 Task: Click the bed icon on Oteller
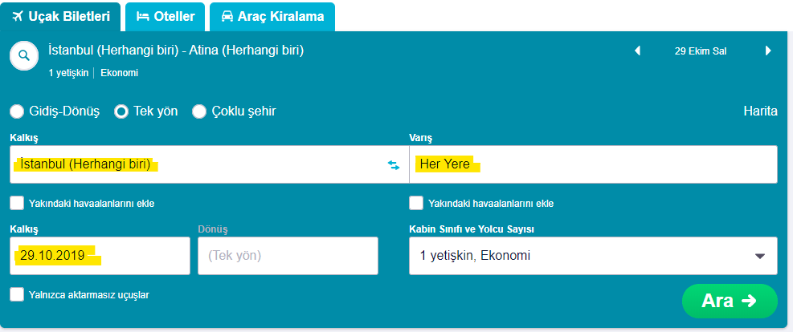(x=142, y=16)
